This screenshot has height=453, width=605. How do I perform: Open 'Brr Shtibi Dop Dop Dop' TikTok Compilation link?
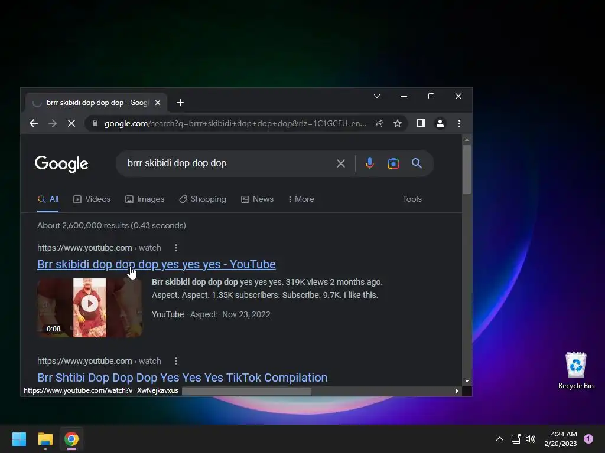tap(182, 377)
